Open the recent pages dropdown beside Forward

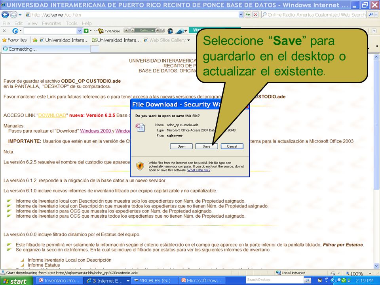pos(20,15)
